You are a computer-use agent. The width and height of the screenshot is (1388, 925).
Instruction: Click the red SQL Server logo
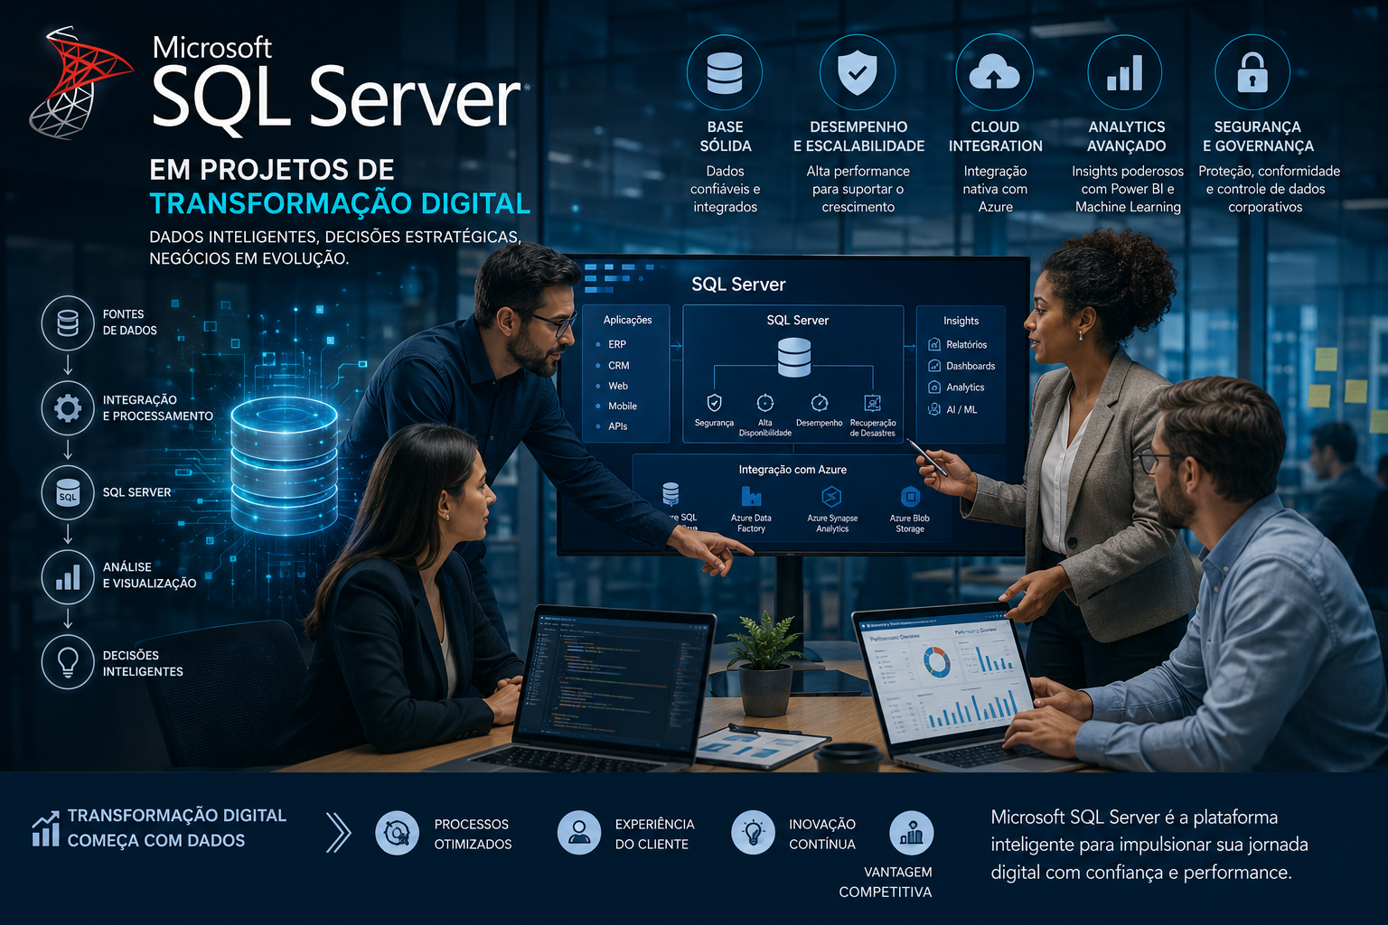pyautogui.click(x=80, y=83)
